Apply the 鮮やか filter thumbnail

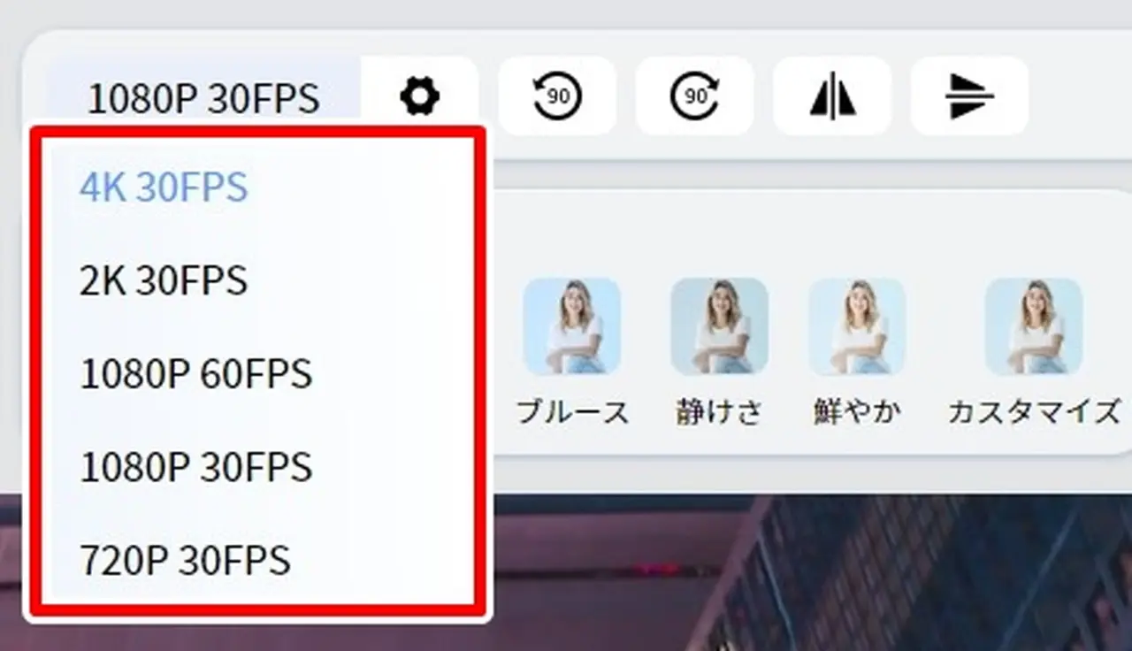[856, 325]
